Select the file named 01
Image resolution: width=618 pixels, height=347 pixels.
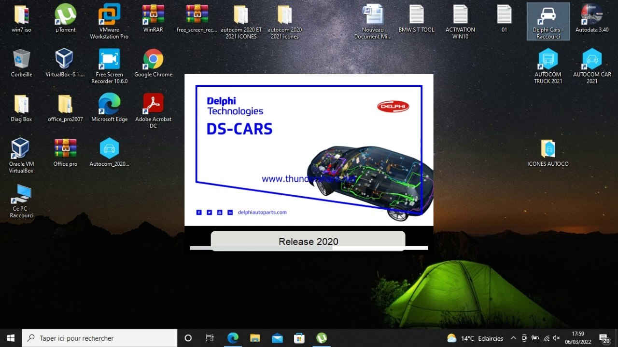504,18
